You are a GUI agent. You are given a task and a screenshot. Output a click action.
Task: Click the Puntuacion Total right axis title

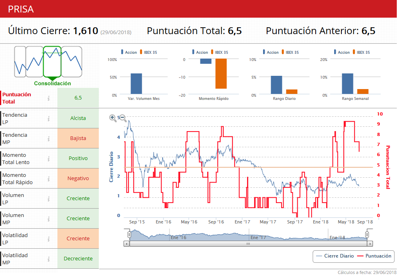(388, 167)
